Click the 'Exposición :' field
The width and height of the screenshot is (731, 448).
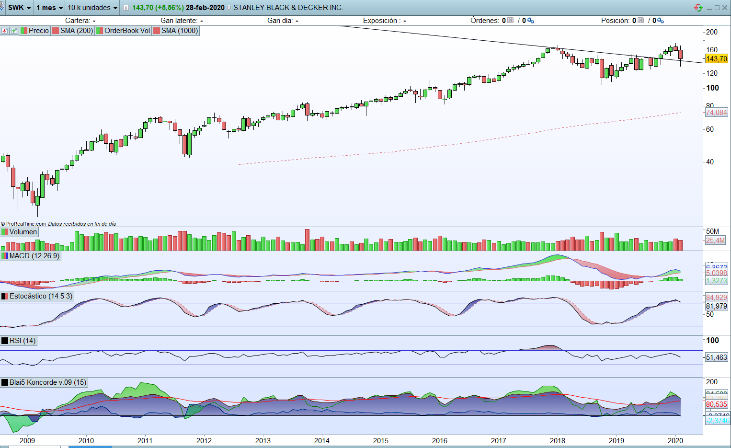click(385, 21)
